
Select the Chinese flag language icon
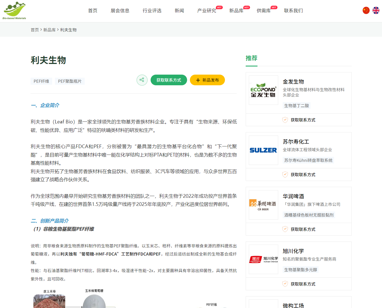coord(366,10)
